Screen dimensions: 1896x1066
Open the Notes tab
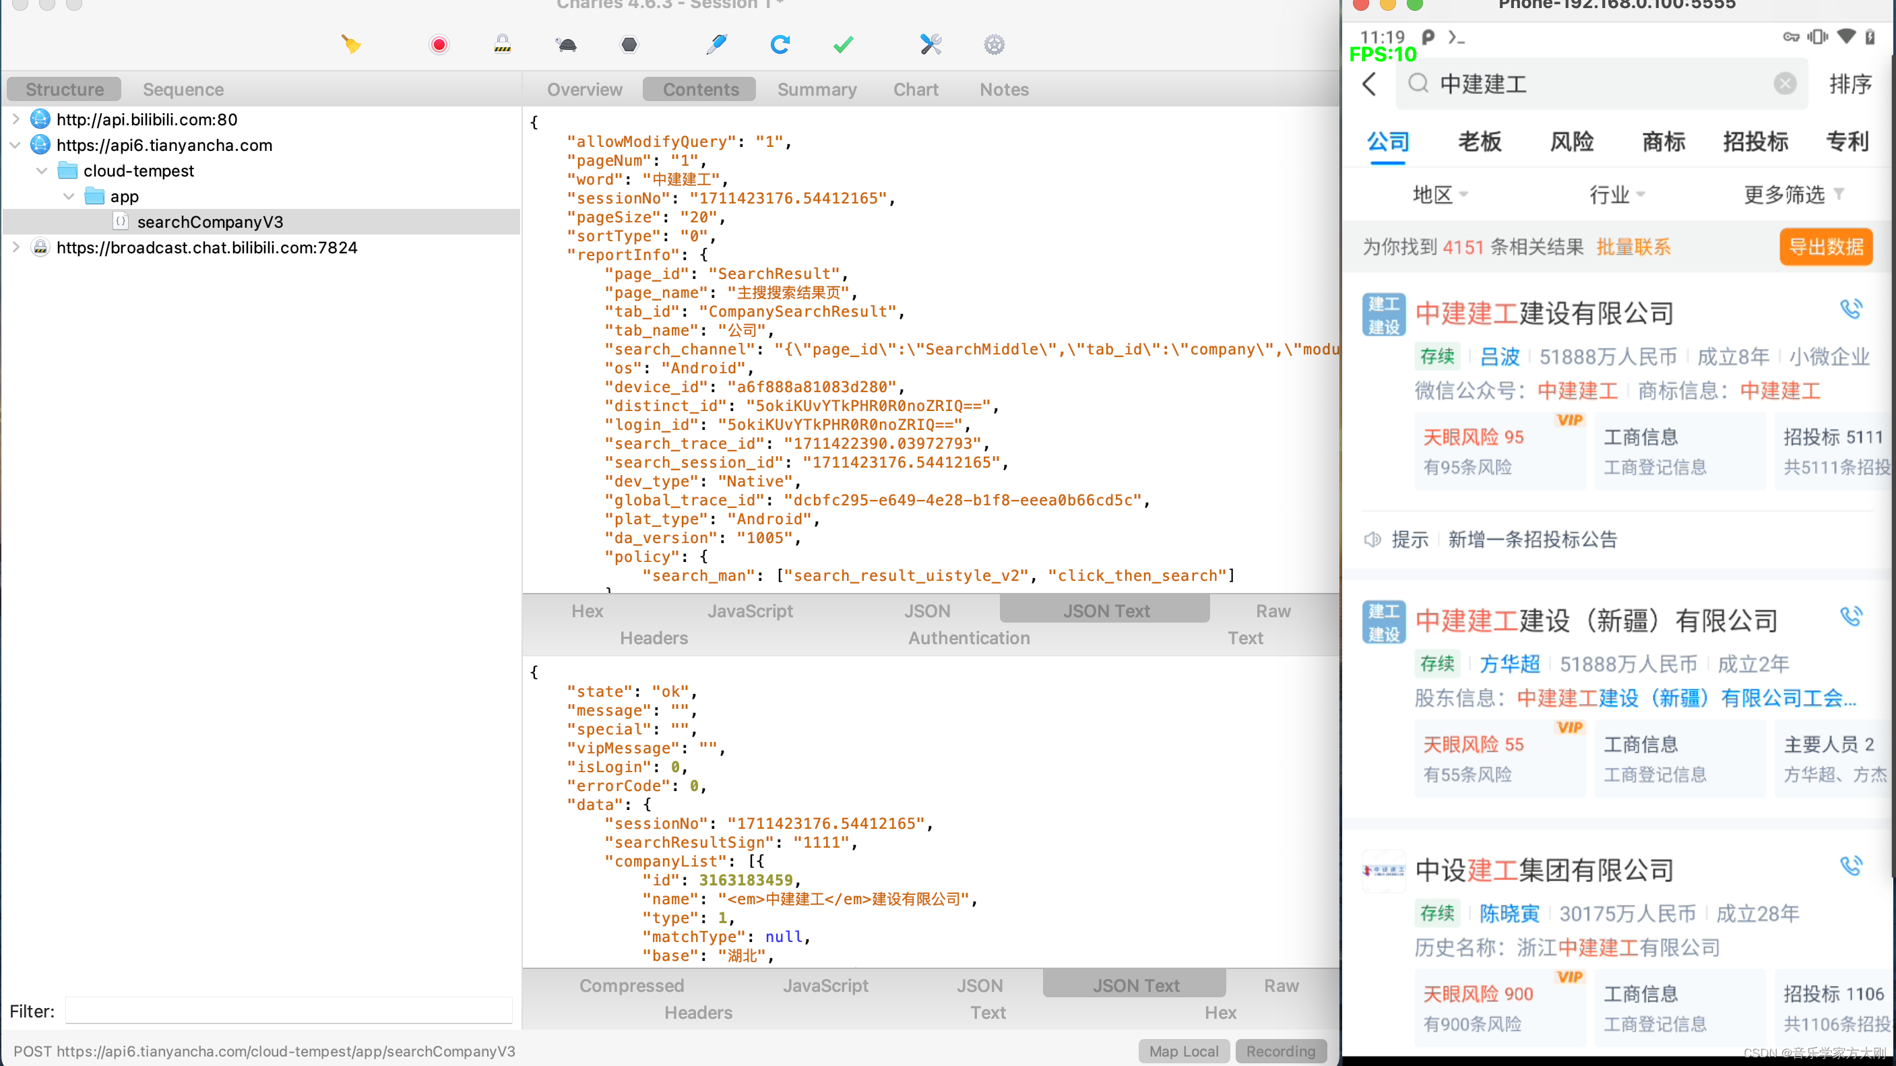[x=1004, y=89]
